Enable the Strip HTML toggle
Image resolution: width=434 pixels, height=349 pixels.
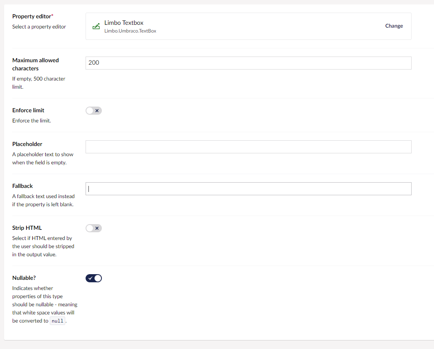click(x=94, y=228)
